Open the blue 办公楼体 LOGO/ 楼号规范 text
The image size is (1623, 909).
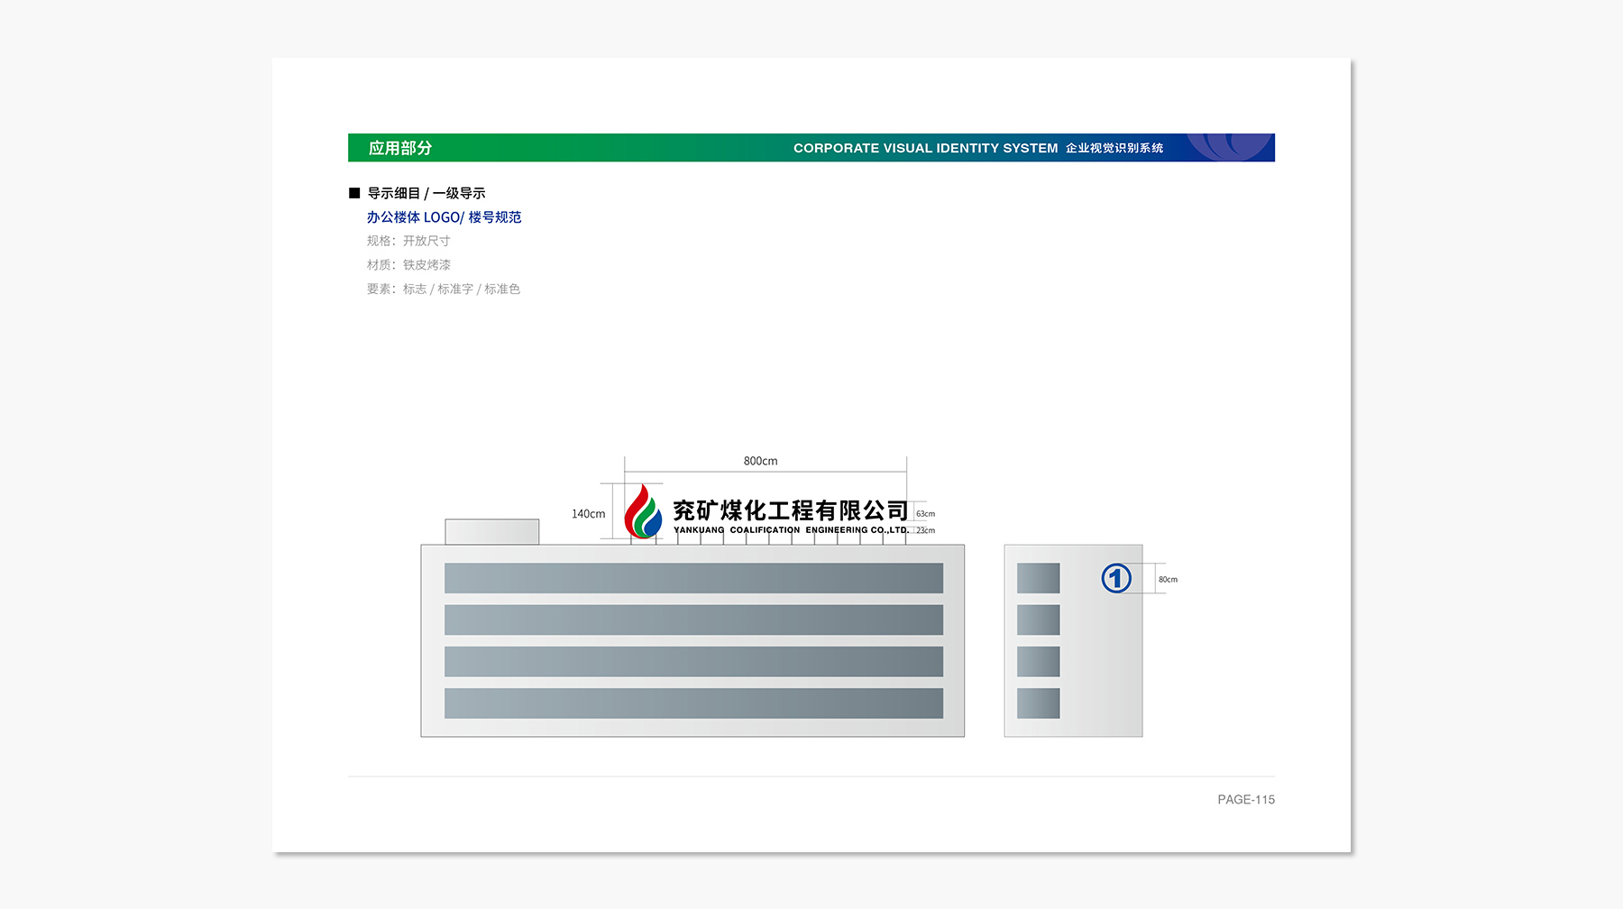pyautogui.click(x=444, y=217)
